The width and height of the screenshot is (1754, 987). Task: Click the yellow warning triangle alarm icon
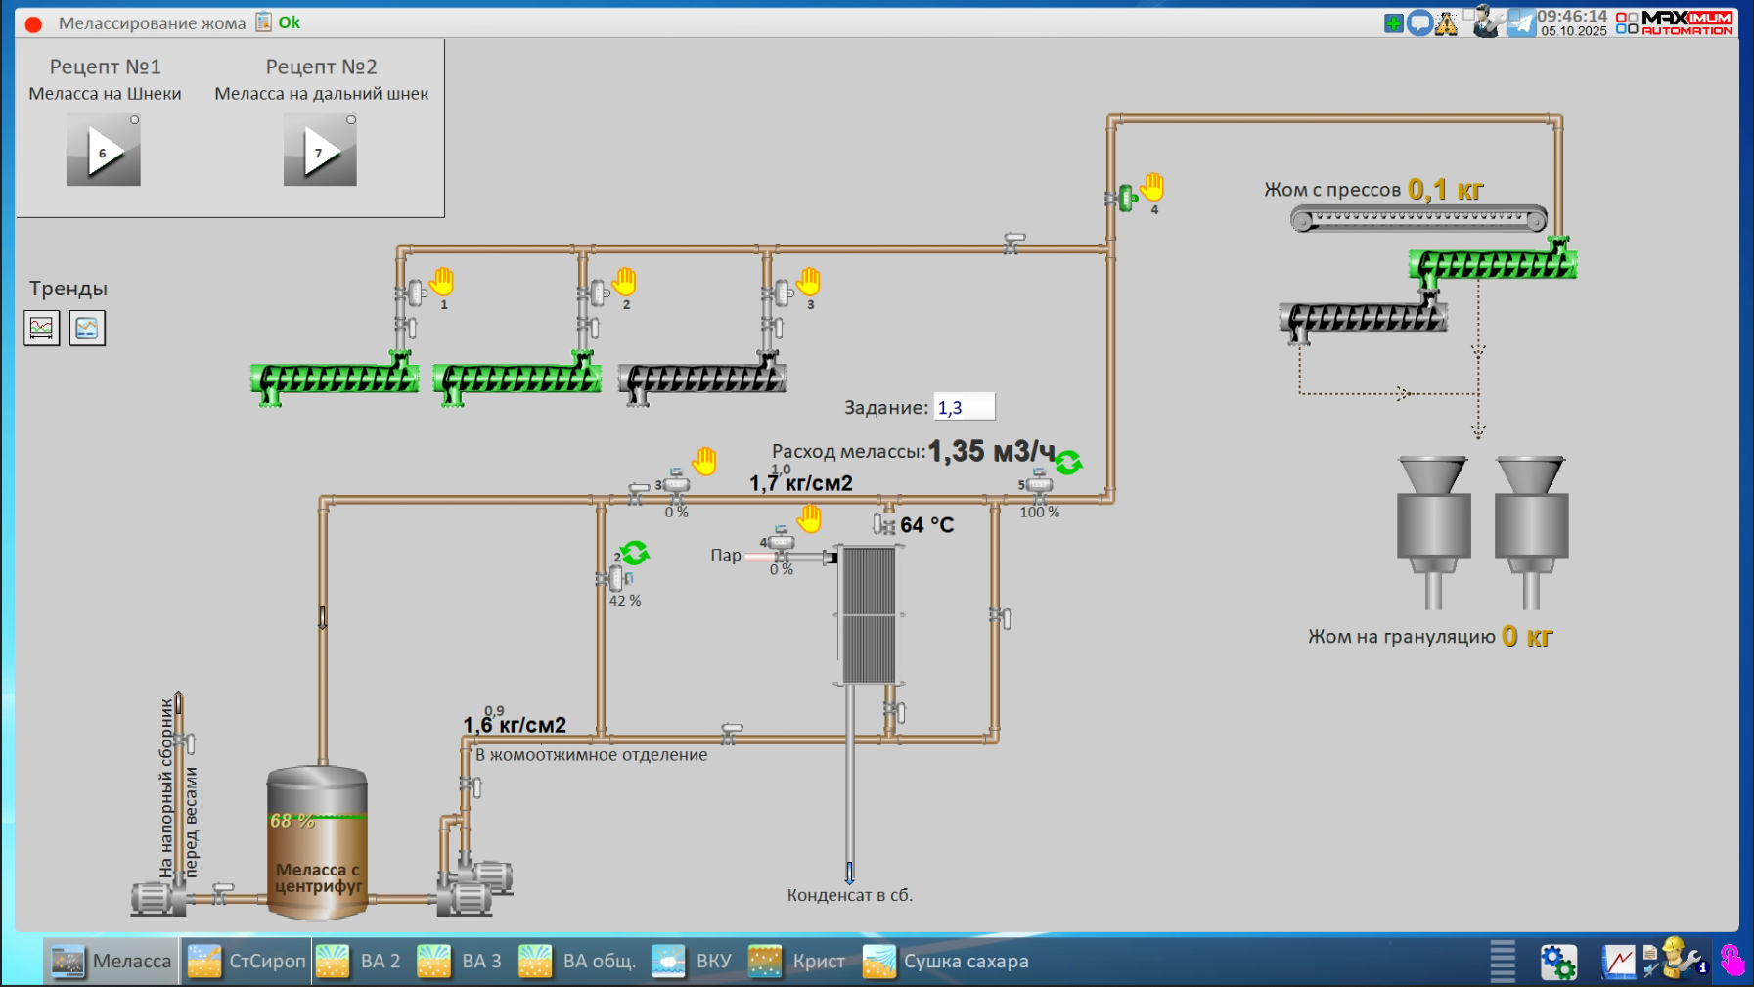(x=1447, y=23)
